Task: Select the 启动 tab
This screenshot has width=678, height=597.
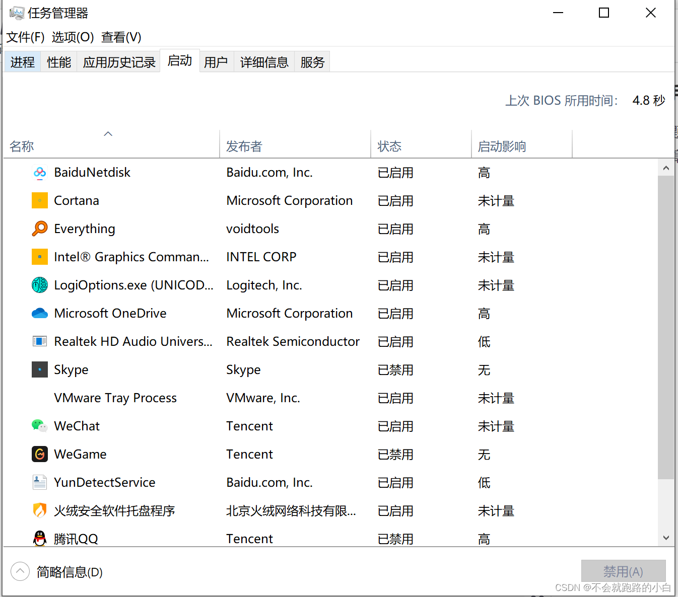Action: (180, 60)
